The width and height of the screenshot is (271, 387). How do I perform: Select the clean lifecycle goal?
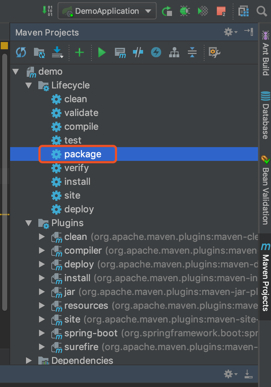[76, 99]
